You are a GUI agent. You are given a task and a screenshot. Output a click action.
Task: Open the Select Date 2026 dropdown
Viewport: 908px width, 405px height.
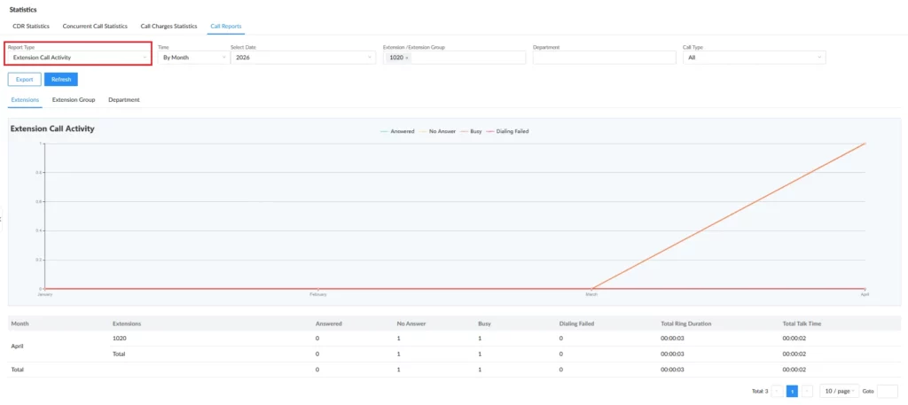coord(303,58)
